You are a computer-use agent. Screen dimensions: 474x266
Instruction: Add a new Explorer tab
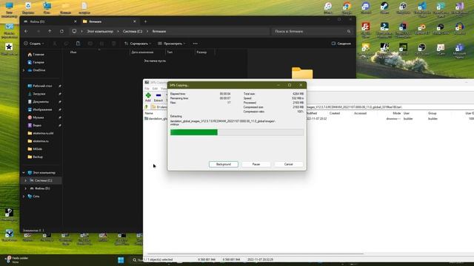coord(145,21)
